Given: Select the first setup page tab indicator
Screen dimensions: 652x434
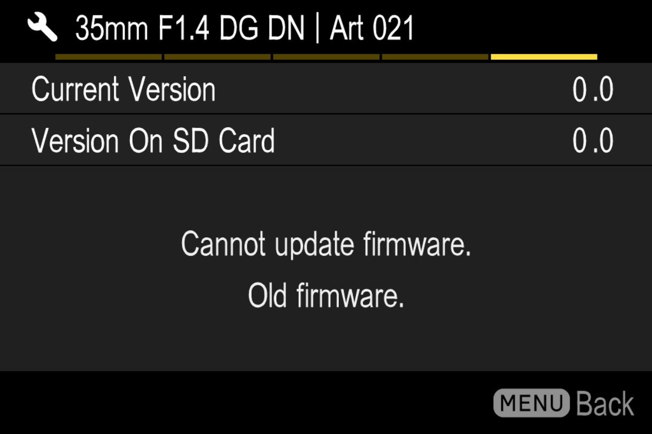Looking at the screenshot, I should click(x=108, y=57).
